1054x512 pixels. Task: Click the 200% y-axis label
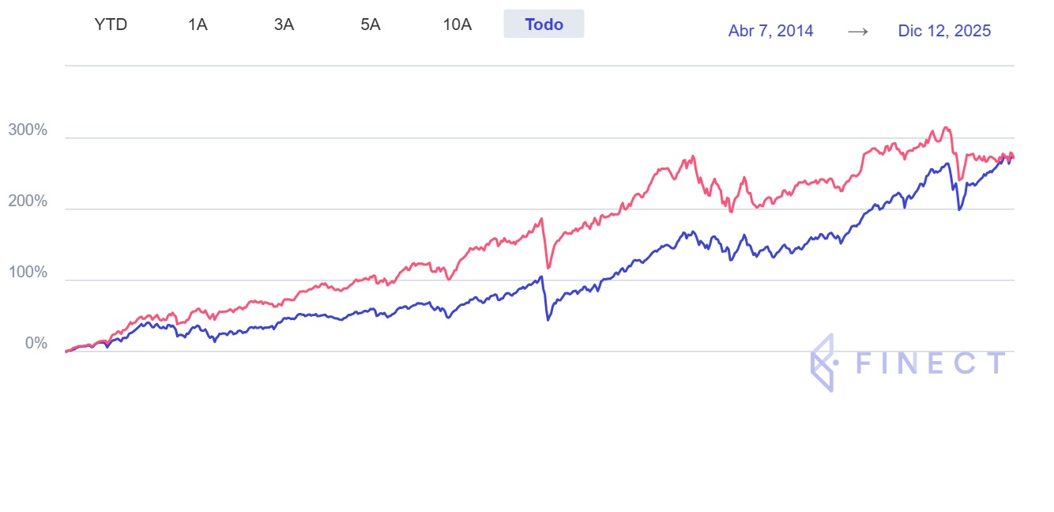coord(28,201)
